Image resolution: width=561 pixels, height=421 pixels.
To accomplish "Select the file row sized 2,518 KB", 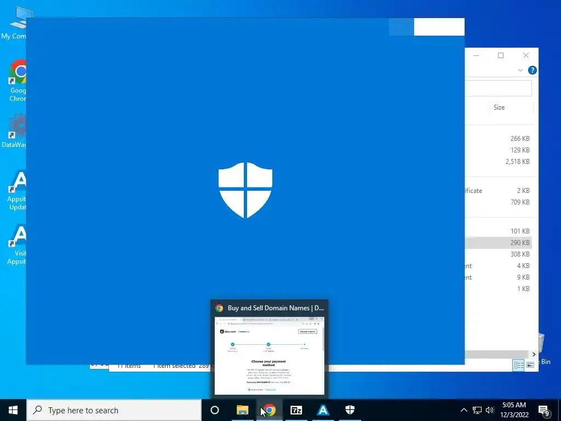I will tap(498, 162).
